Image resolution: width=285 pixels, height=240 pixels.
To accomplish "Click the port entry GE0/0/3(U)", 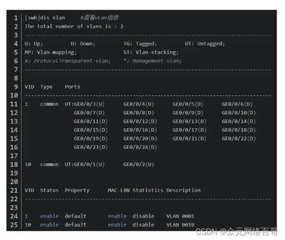I will coord(89,104).
